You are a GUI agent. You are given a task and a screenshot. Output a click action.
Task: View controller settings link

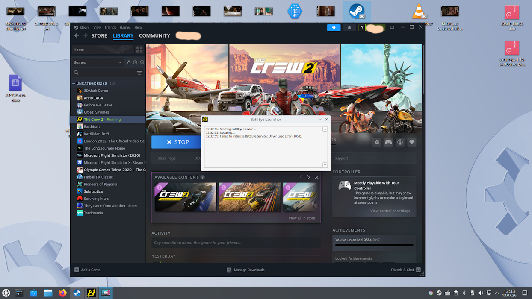[x=390, y=211]
